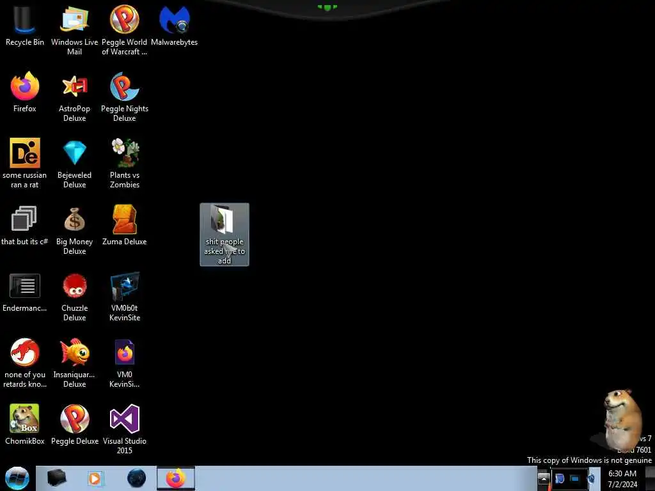Open the Recycle Bin icon
This screenshot has width=655, height=491.
pyautogui.click(x=25, y=26)
